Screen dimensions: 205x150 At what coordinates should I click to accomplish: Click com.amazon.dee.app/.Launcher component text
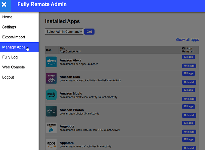(79, 64)
